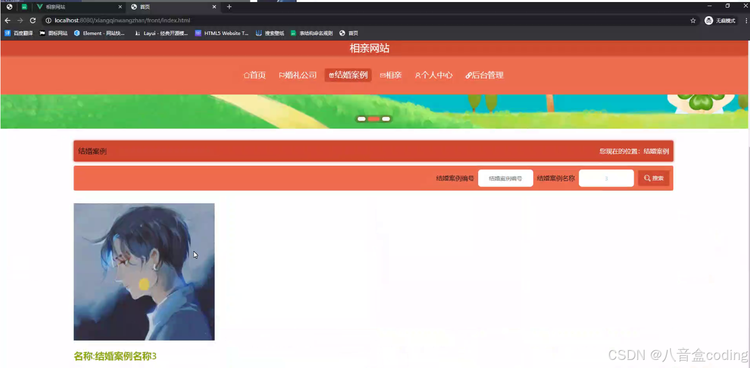The height and width of the screenshot is (368, 750).
Task: Go to 首页 in site navigation
Action: coord(255,75)
